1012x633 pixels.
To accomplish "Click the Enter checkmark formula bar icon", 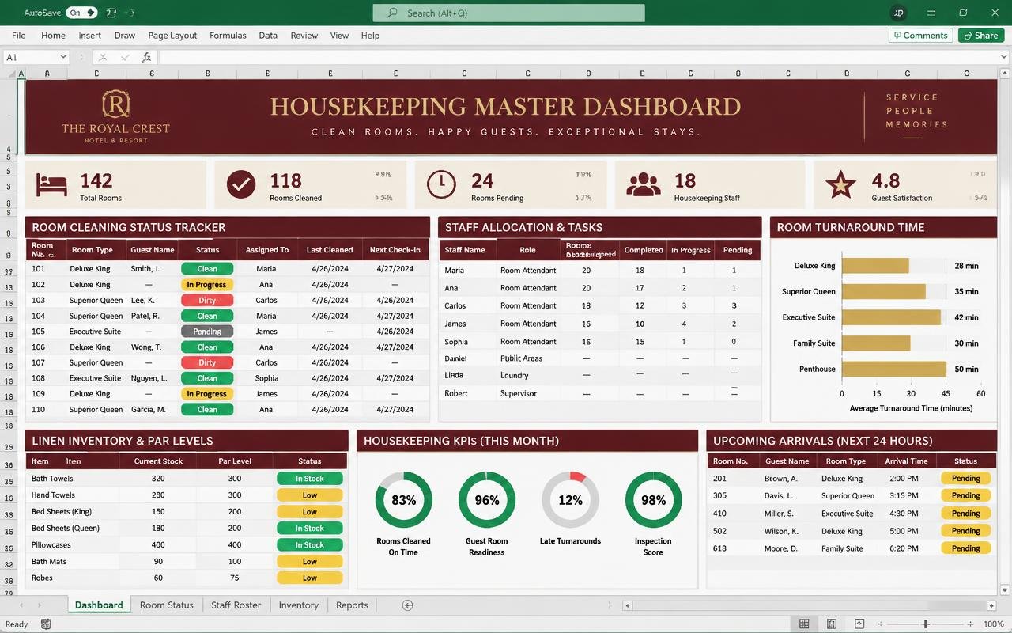I will (125, 57).
